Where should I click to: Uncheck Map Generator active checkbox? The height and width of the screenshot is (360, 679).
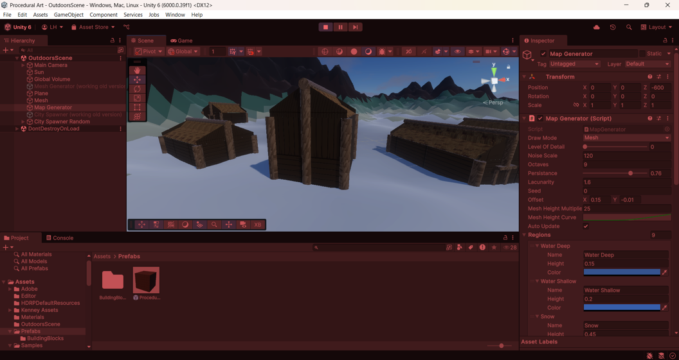(x=543, y=54)
